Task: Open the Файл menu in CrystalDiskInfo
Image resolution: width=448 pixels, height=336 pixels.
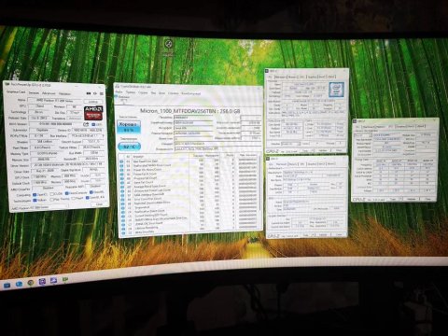Action: point(119,92)
